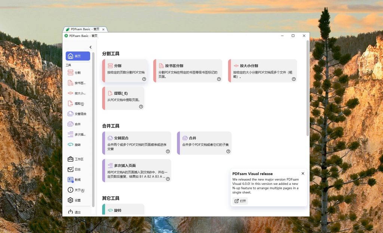The height and width of the screenshot is (233, 383).
Task: Click the PDFsam Visual release notification title
Action: (x=252, y=174)
